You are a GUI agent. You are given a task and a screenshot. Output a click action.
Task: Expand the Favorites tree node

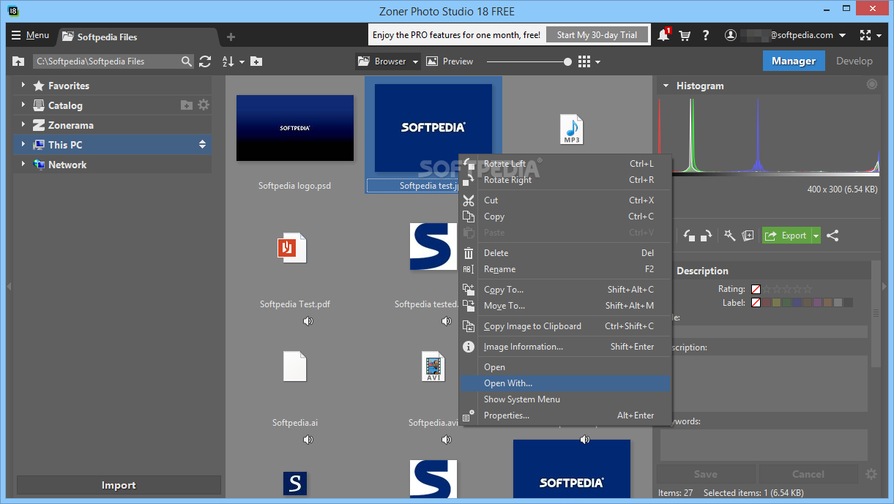(23, 86)
